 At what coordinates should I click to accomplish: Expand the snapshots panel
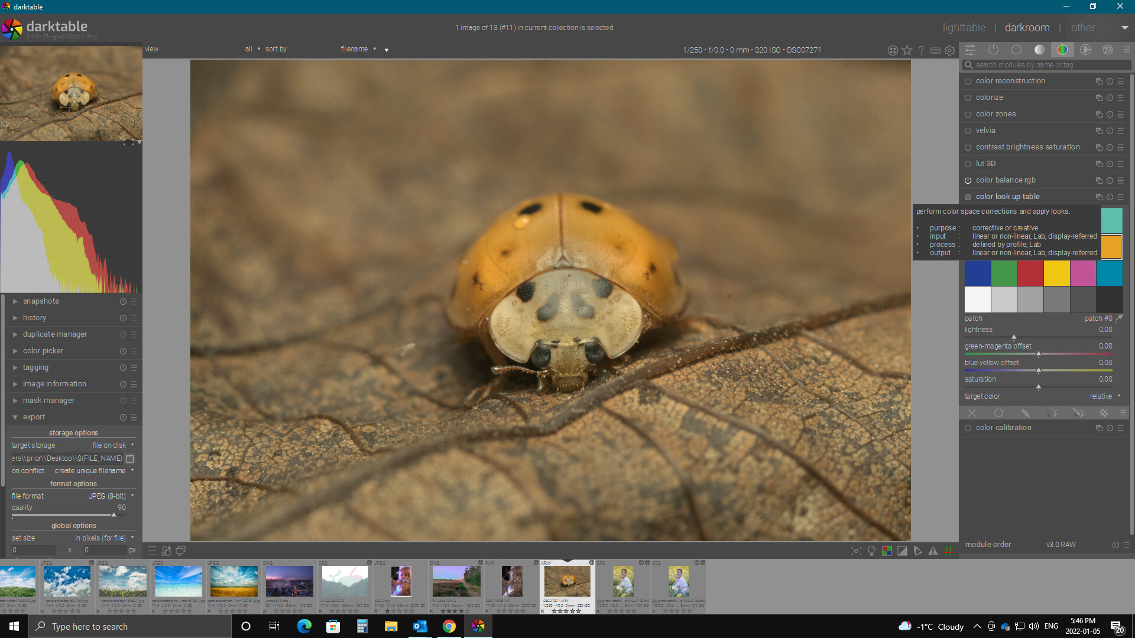tap(41, 301)
